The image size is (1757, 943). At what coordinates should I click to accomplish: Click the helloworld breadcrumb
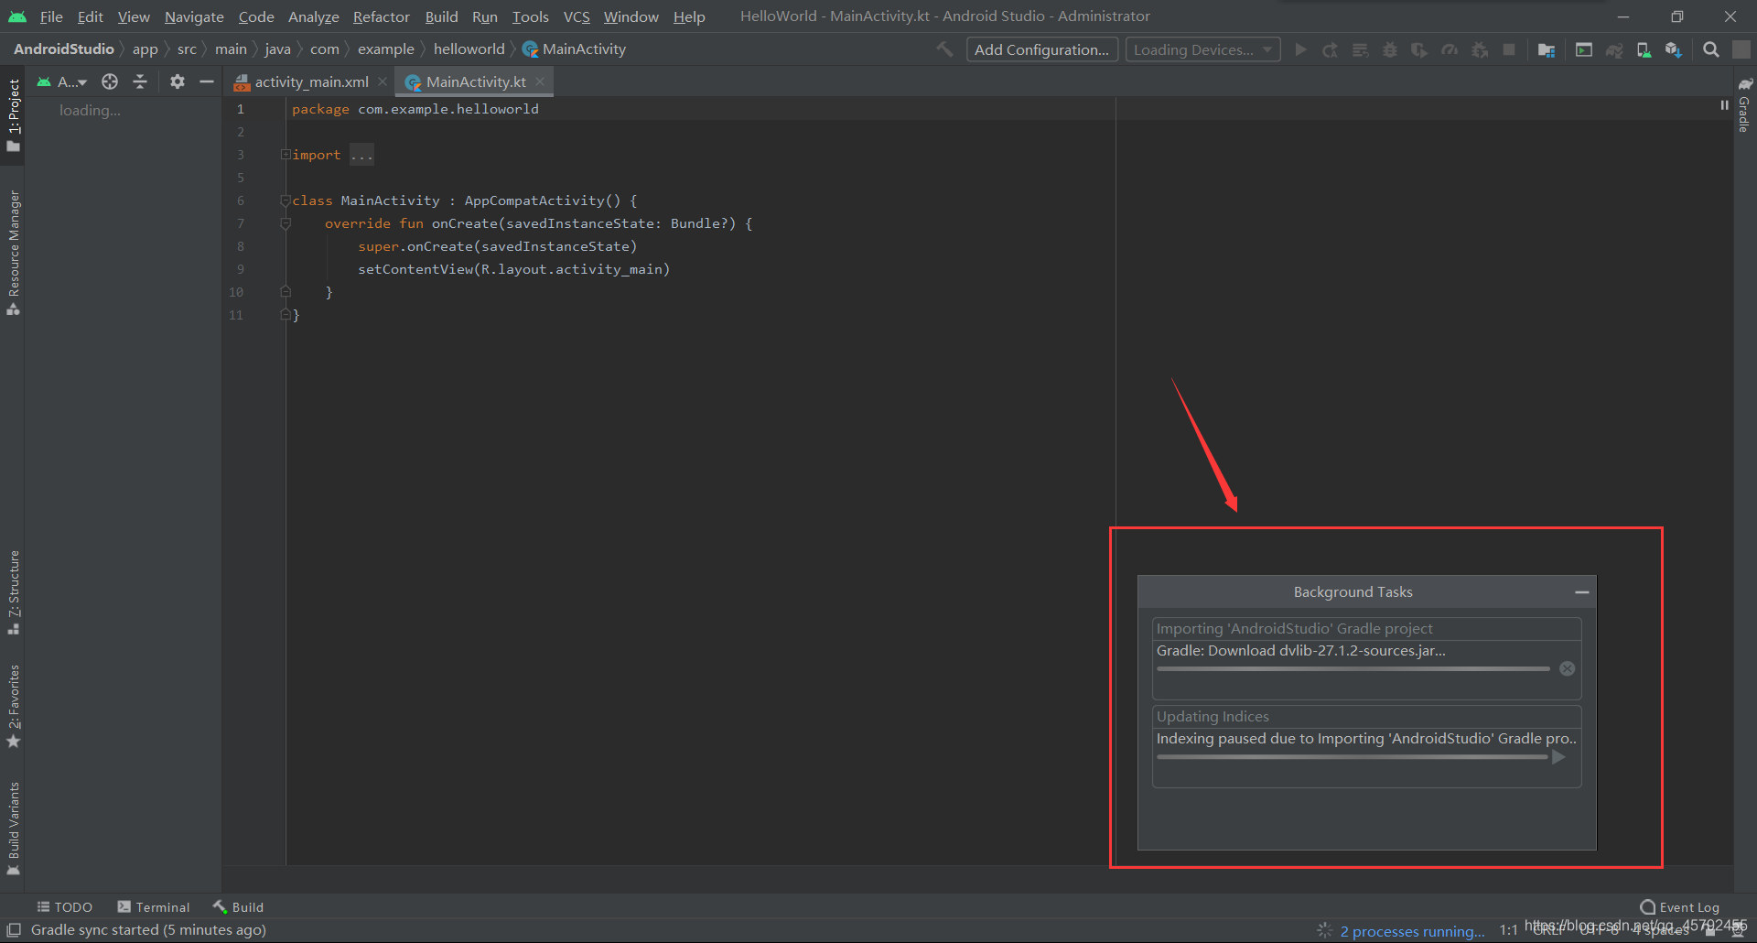coord(469,49)
